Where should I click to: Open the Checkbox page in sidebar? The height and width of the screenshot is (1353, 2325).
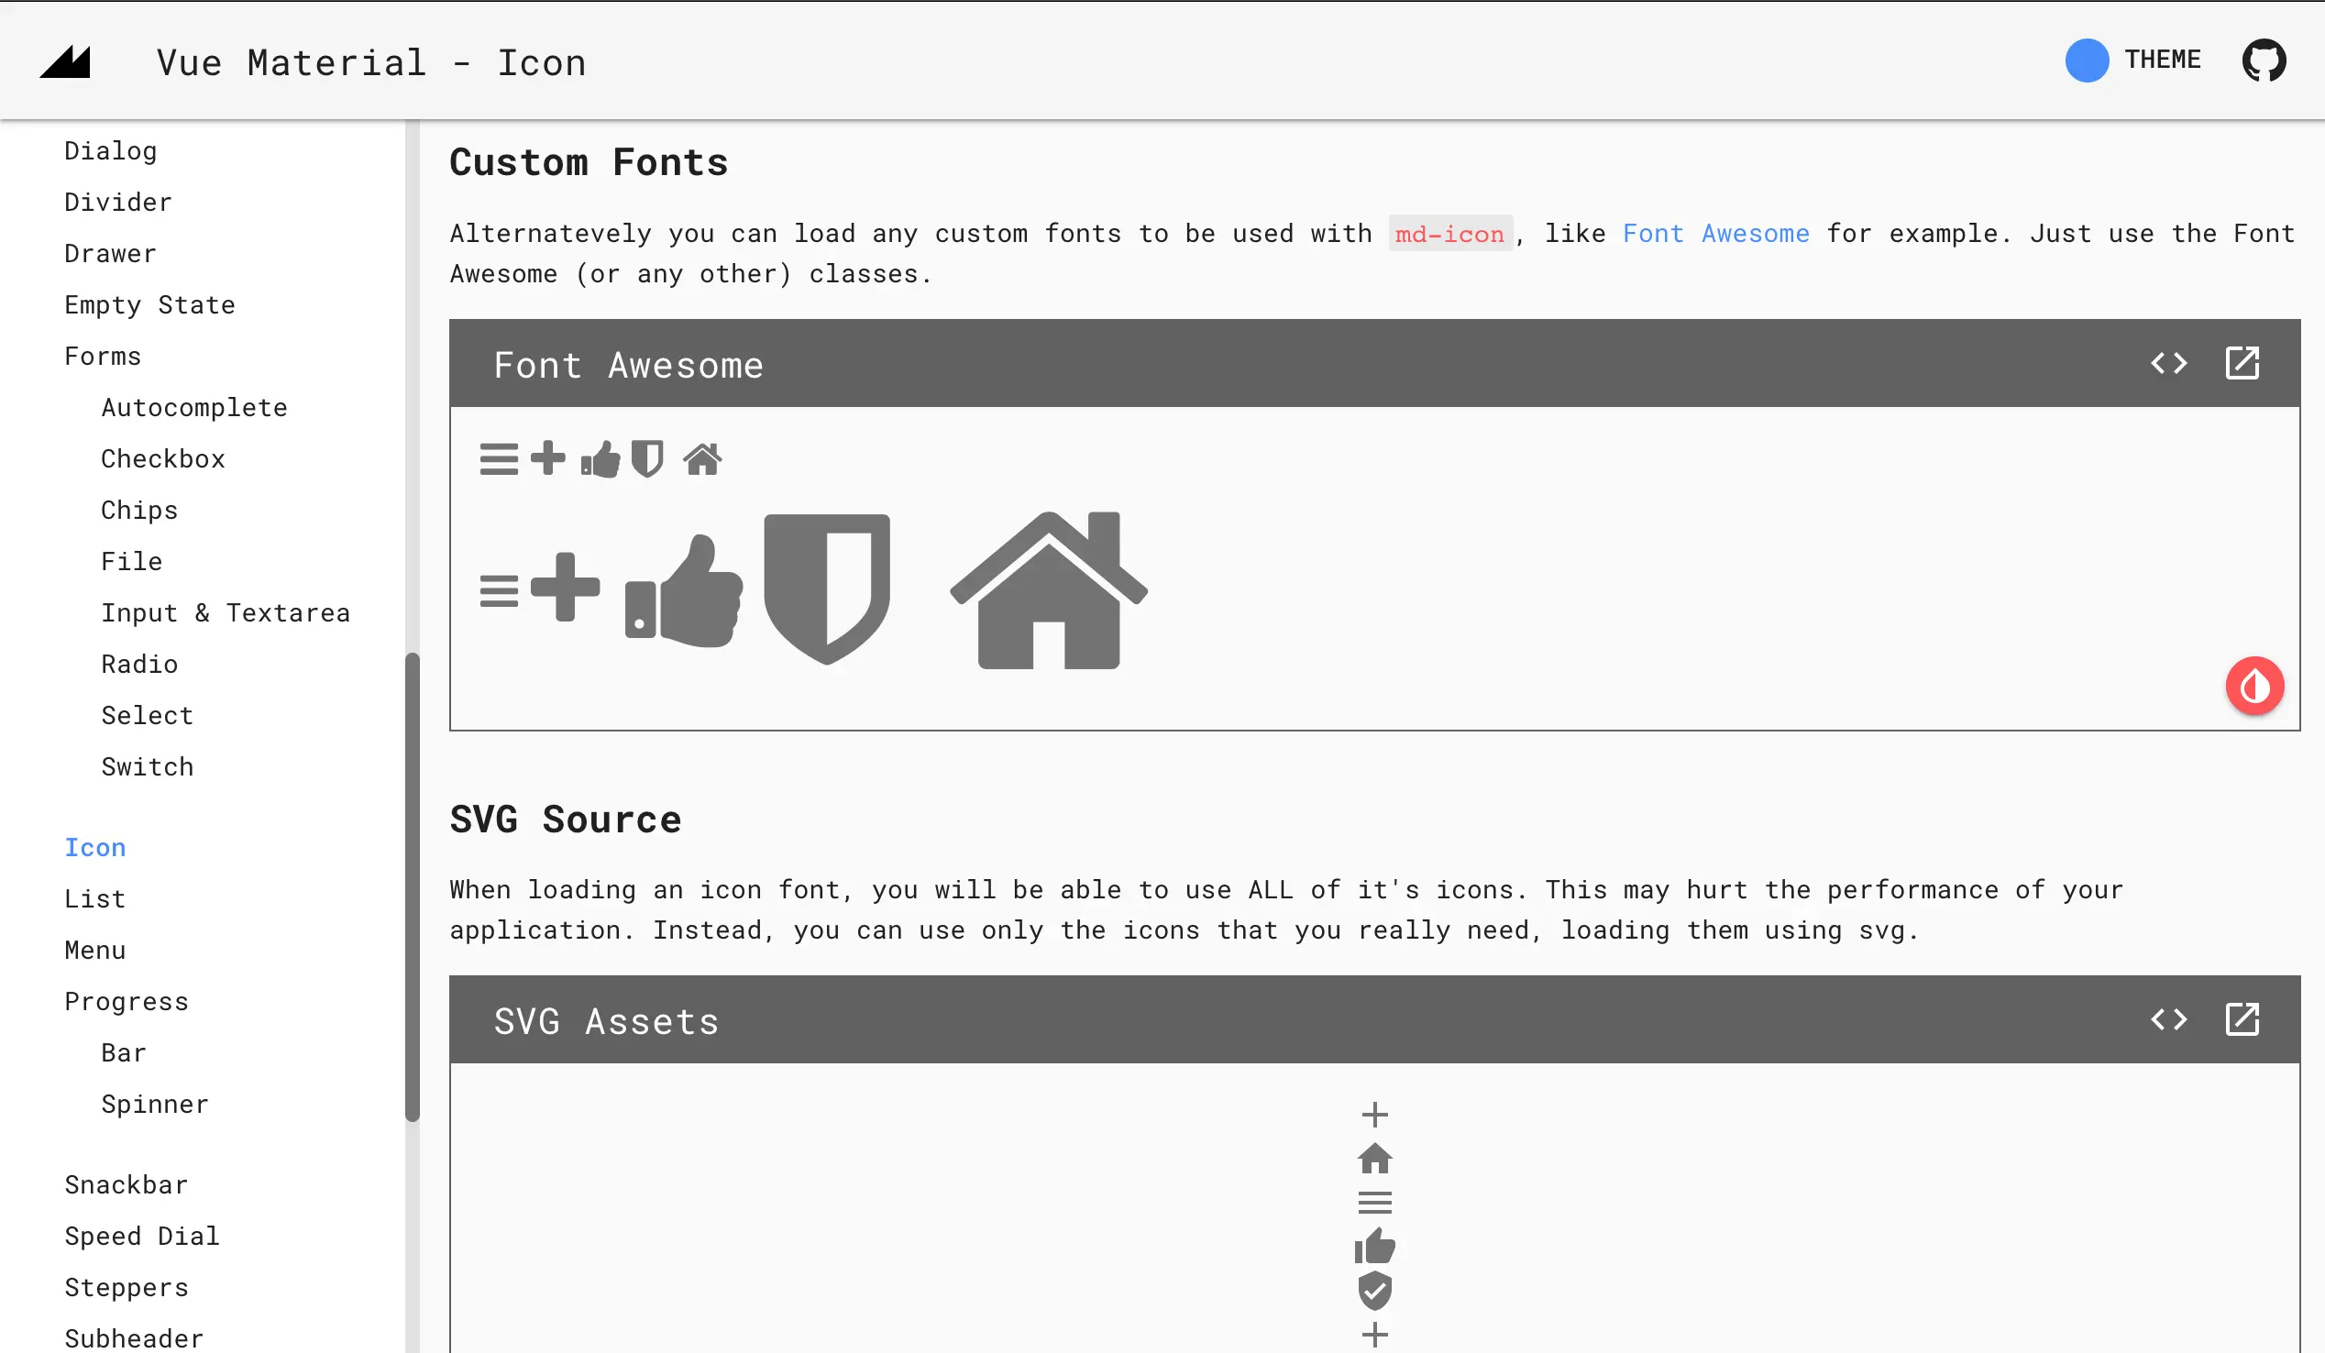(162, 458)
